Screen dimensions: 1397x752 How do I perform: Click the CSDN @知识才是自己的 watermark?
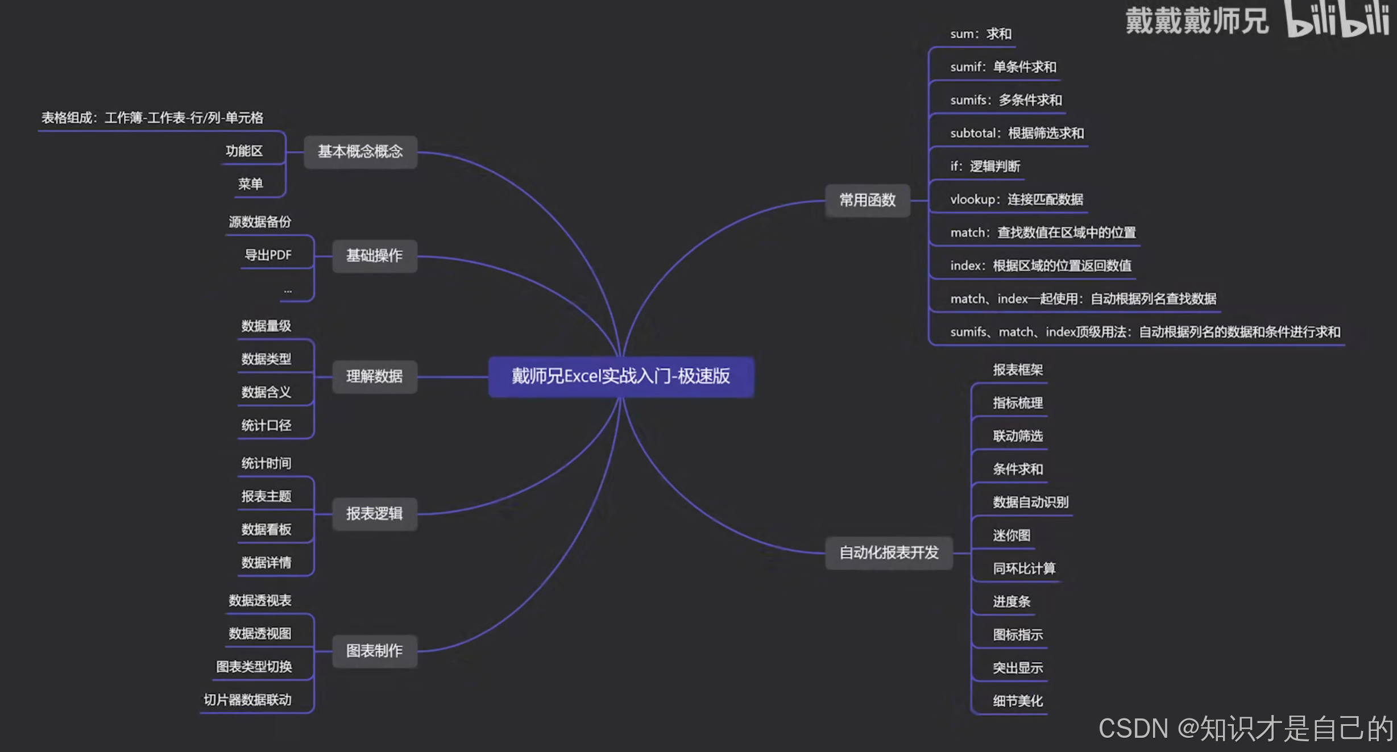click(x=1245, y=729)
